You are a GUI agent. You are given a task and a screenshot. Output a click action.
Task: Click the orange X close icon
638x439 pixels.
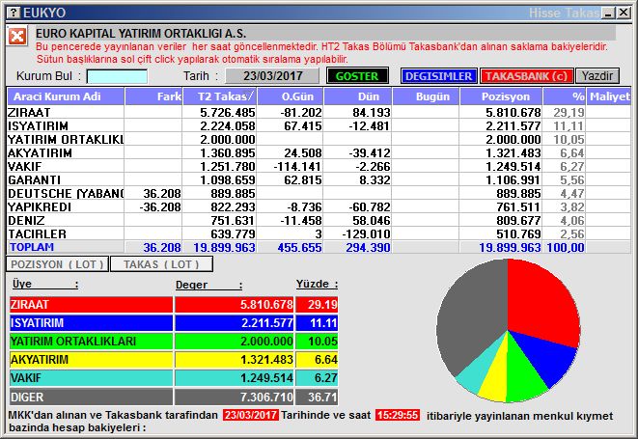[x=17, y=37]
